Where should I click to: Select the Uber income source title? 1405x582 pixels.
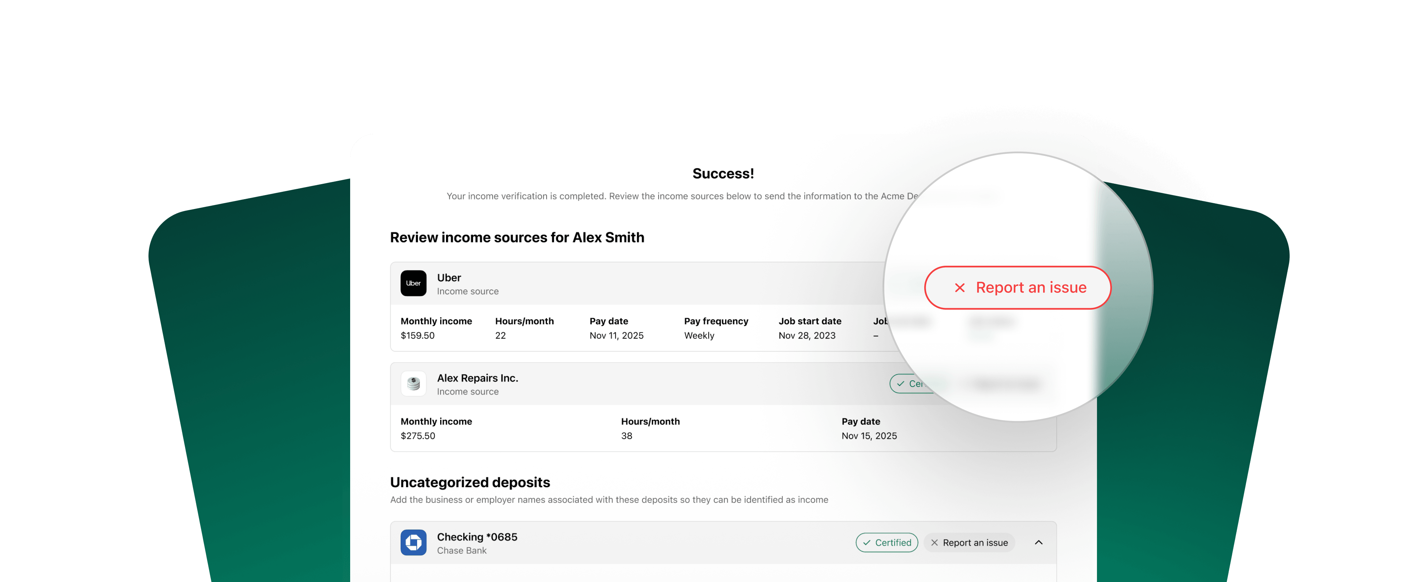pos(449,277)
